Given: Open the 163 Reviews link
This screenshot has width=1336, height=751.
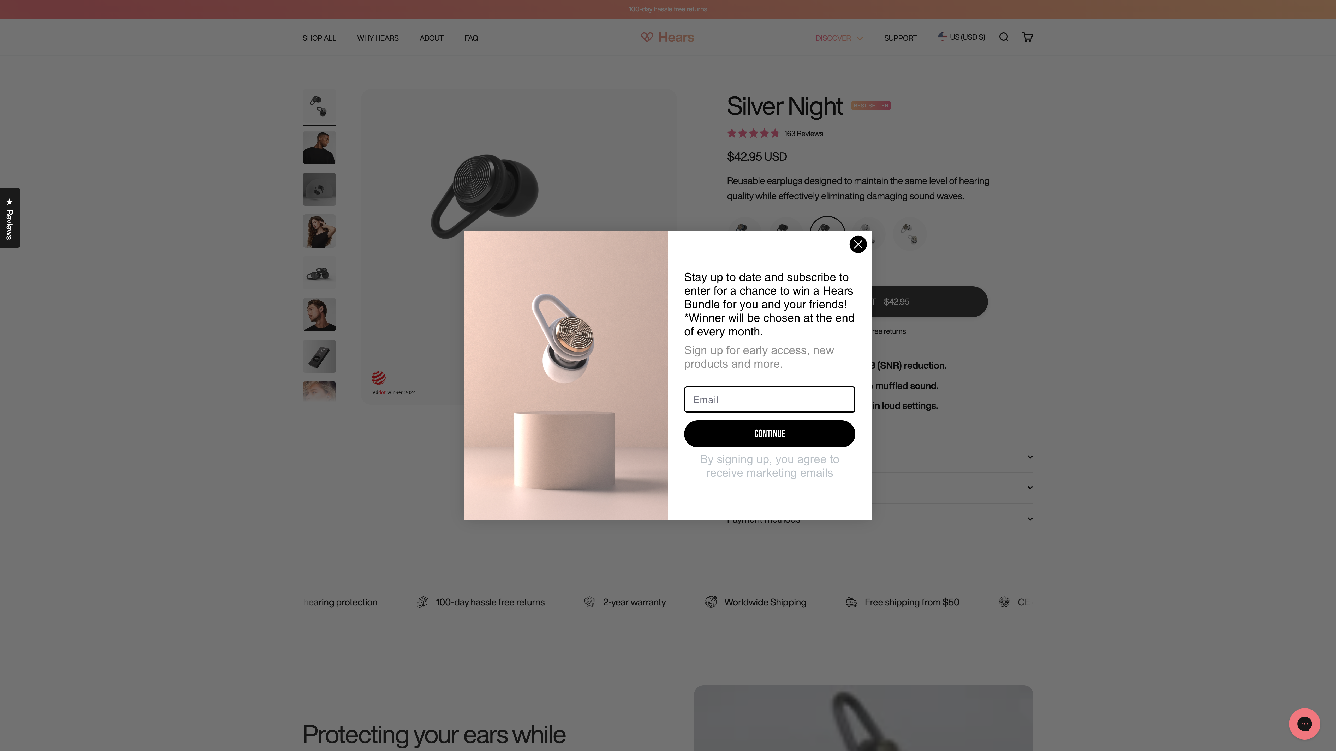Looking at the screenshot, I should (803, 134).
